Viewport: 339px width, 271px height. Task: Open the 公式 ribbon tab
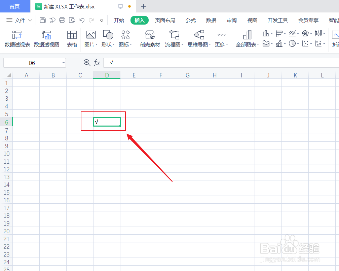(191, 20)
